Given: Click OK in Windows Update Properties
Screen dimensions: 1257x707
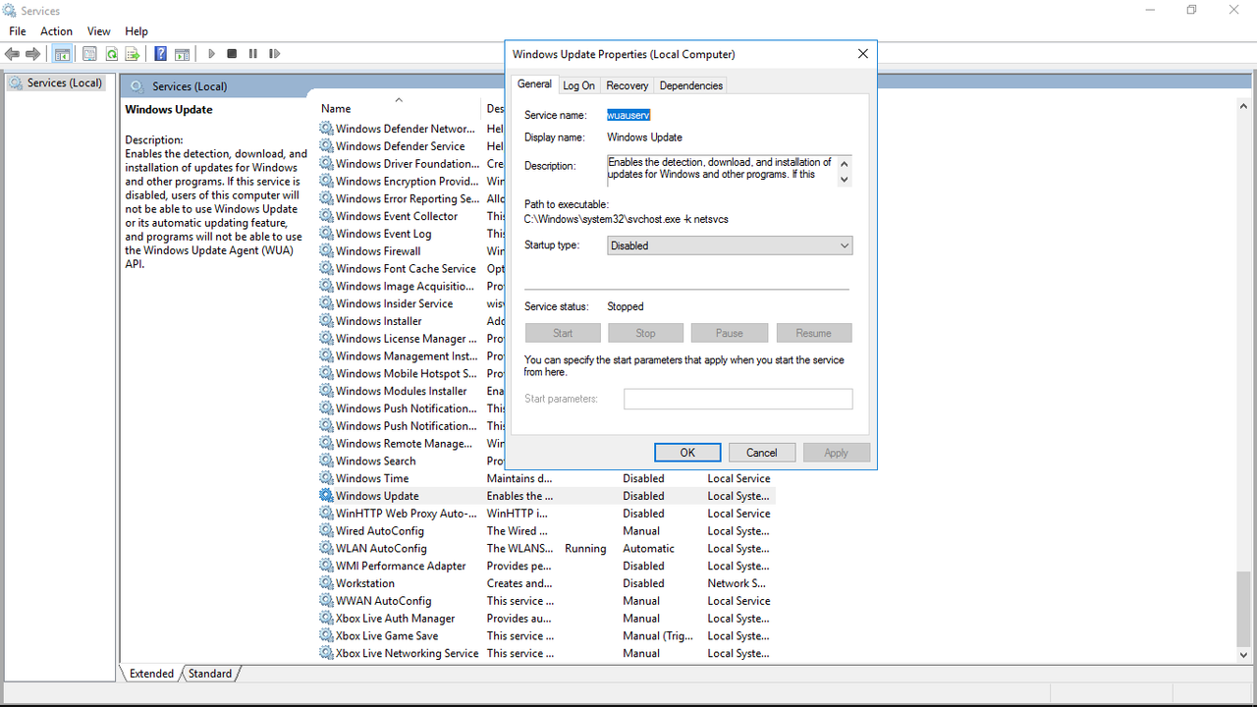Looking at the screenshot, I should tap(687, 453).
